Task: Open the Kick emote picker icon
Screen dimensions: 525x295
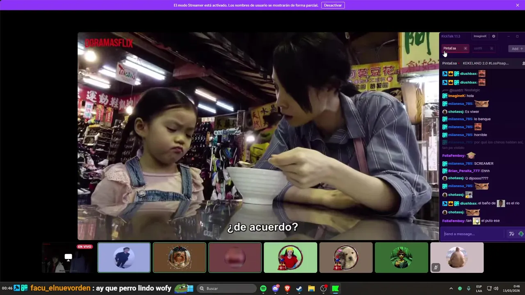Action: [521, 234]
